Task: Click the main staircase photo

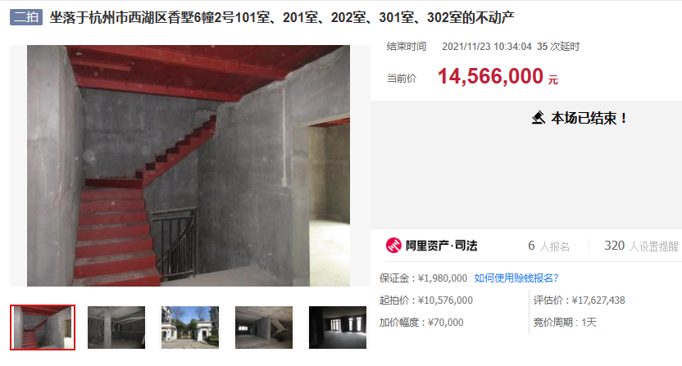Action: pos(189,165)
